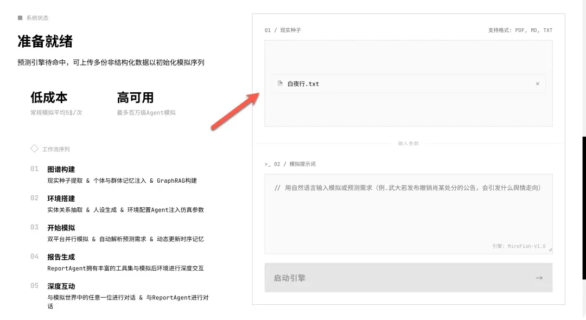Click the 支持格式: PDF, MD, TXT label
Viewport: 586px width, 320px height.
[x=520, y=30]
